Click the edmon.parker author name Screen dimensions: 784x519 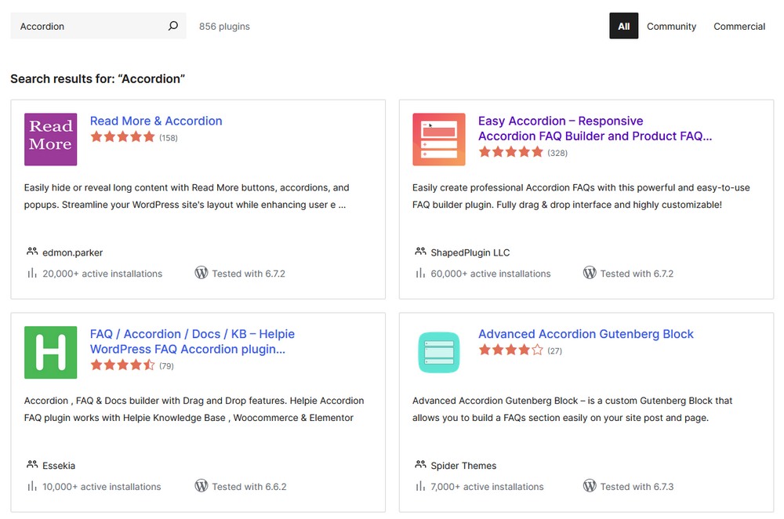[72, 252]
